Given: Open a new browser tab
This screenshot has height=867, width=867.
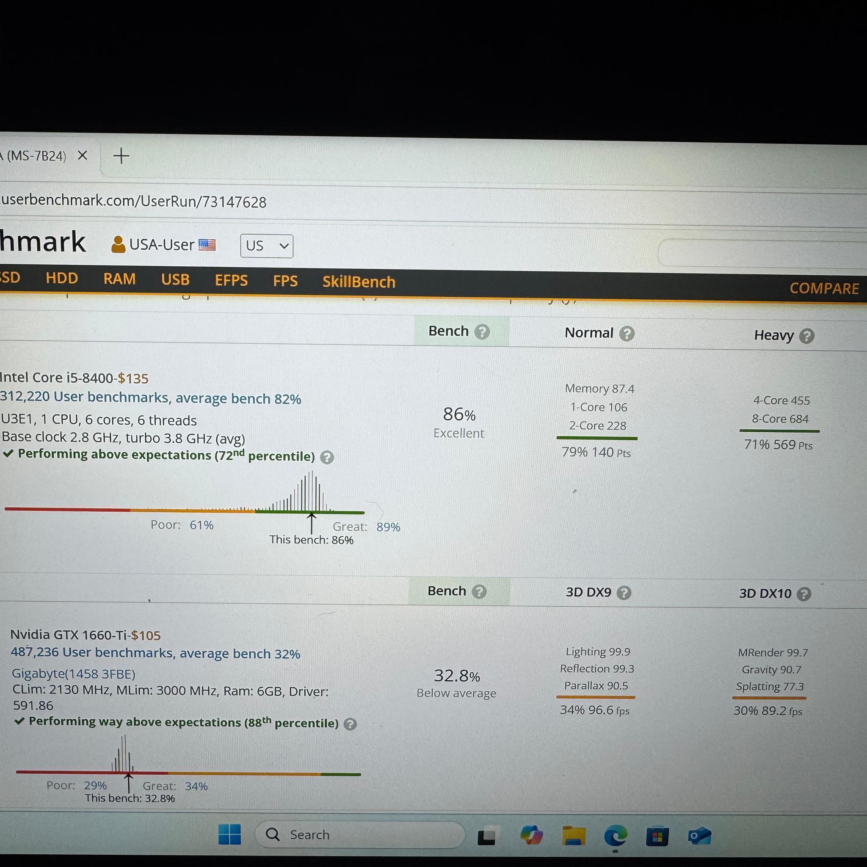Looking at the screenshot, I should tap(121, 156).
